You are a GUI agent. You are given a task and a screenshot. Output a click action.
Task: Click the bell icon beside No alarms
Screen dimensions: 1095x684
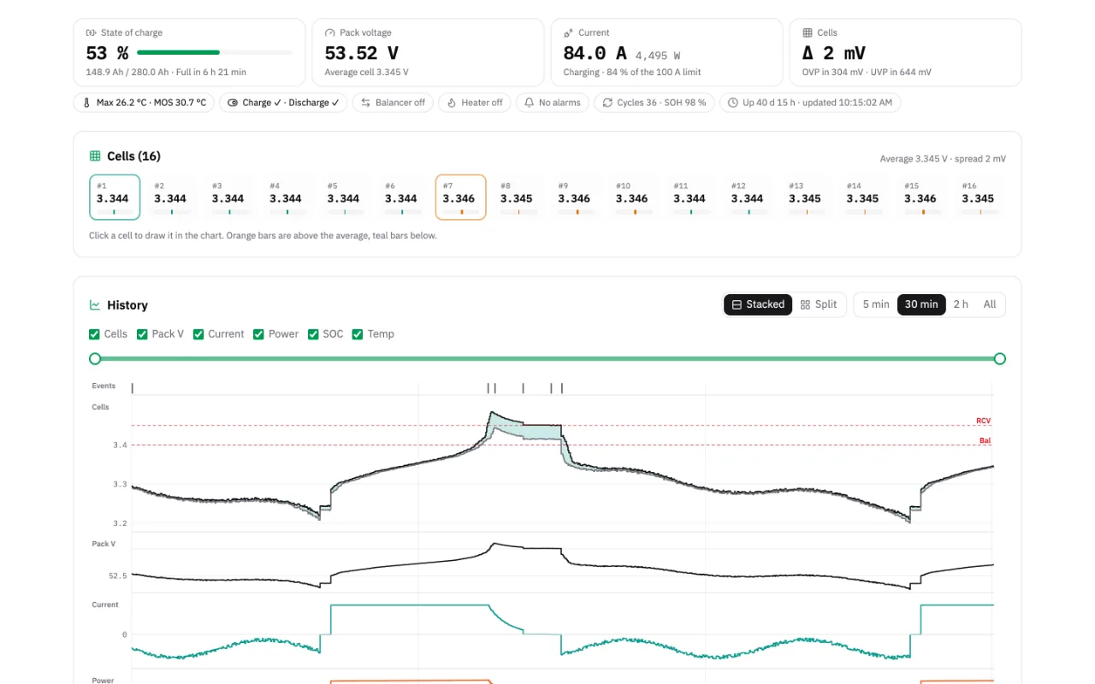pos(529,103)
